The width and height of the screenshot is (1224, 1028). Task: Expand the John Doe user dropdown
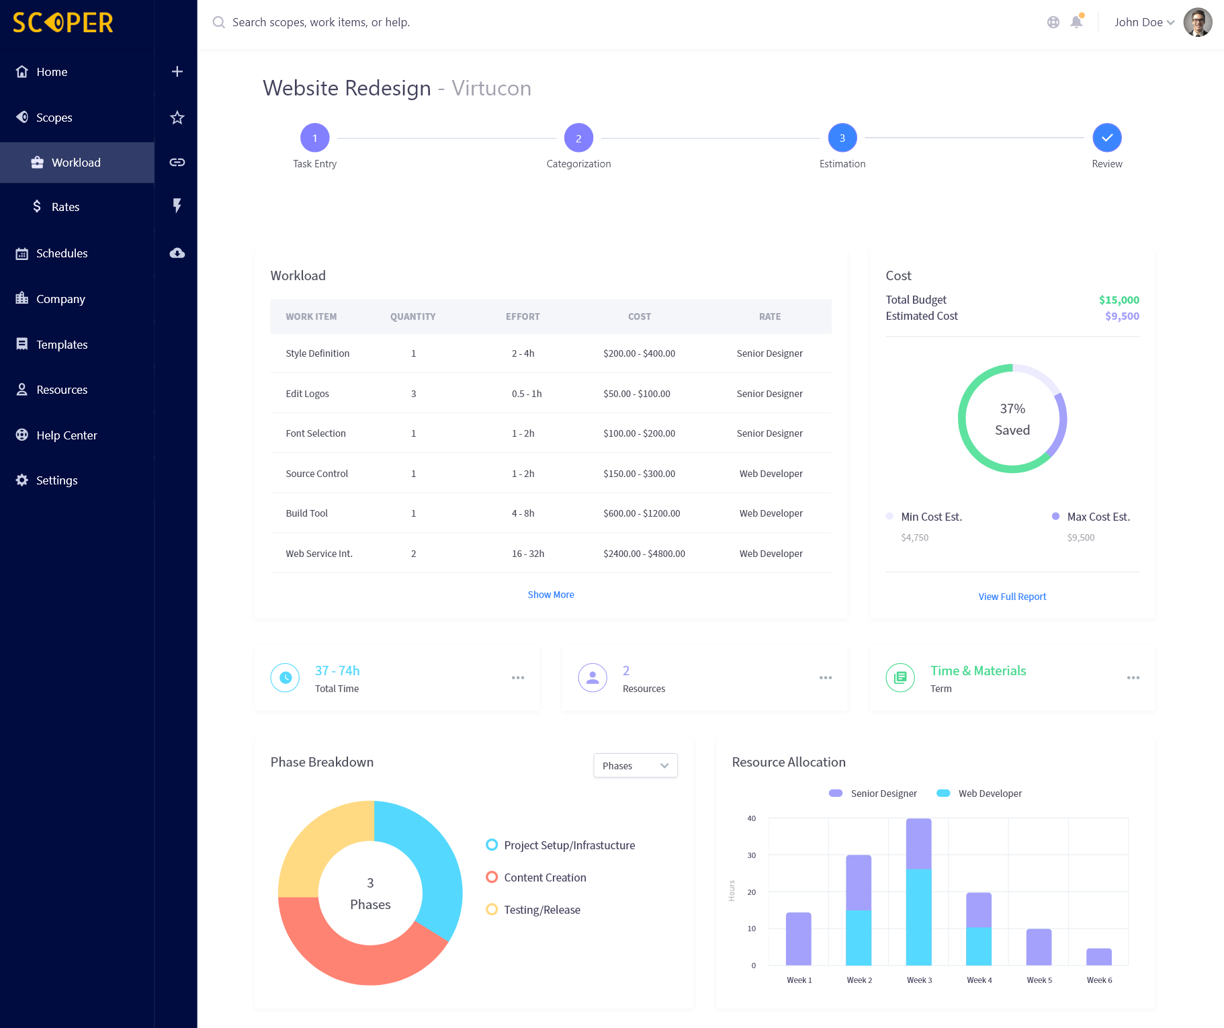click(1145, 22)
